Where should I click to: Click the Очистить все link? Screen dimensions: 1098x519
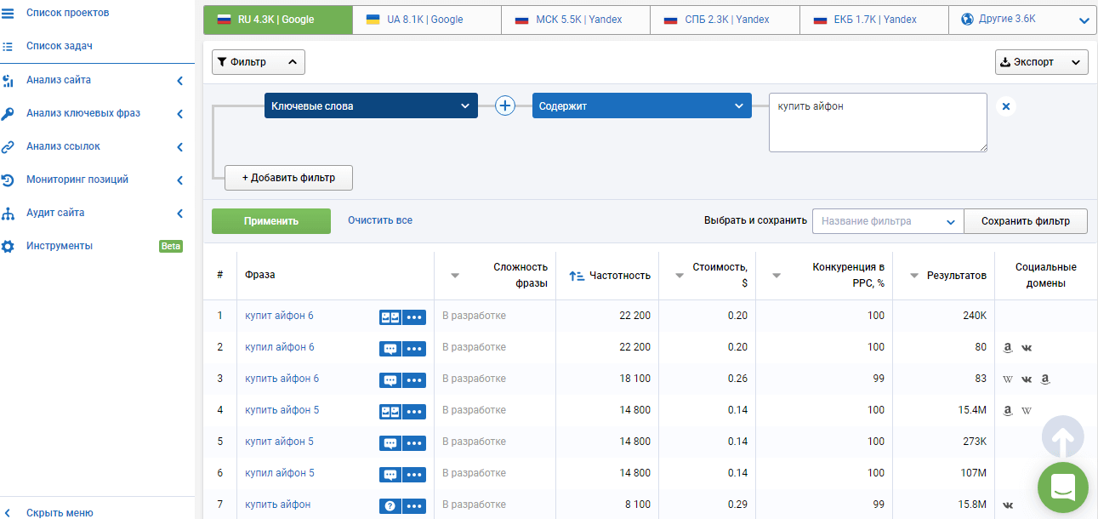[379, 220]
